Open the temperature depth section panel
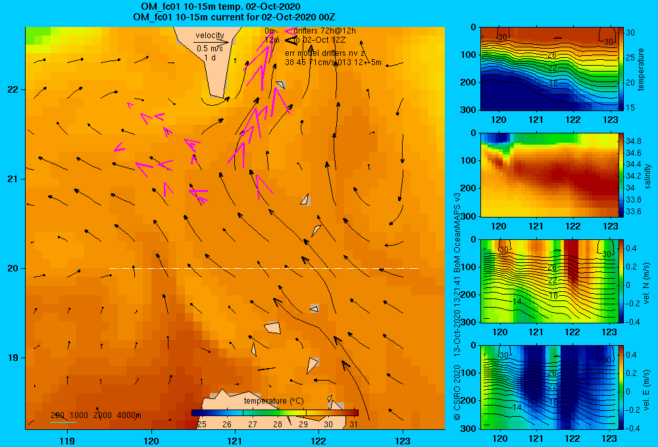 [549, 69]
